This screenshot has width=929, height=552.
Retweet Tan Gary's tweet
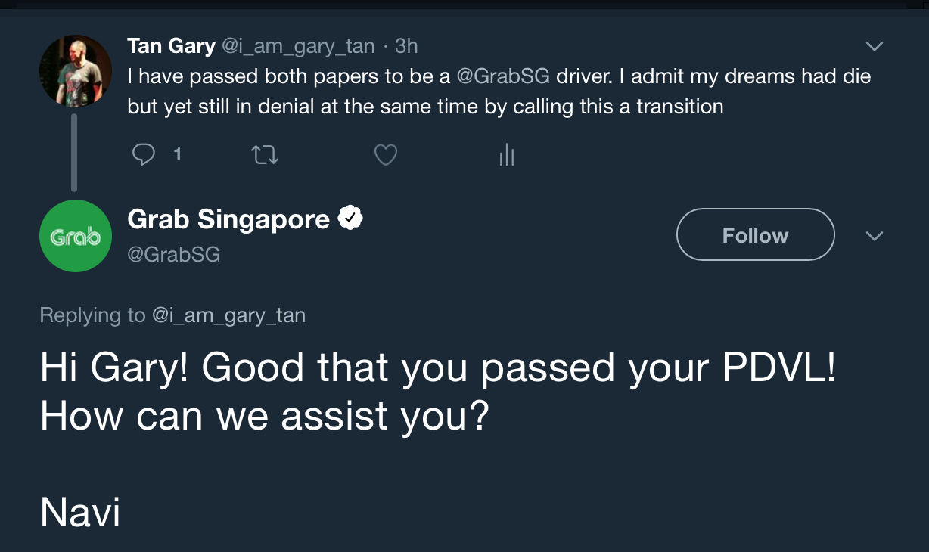click(265, 155)
